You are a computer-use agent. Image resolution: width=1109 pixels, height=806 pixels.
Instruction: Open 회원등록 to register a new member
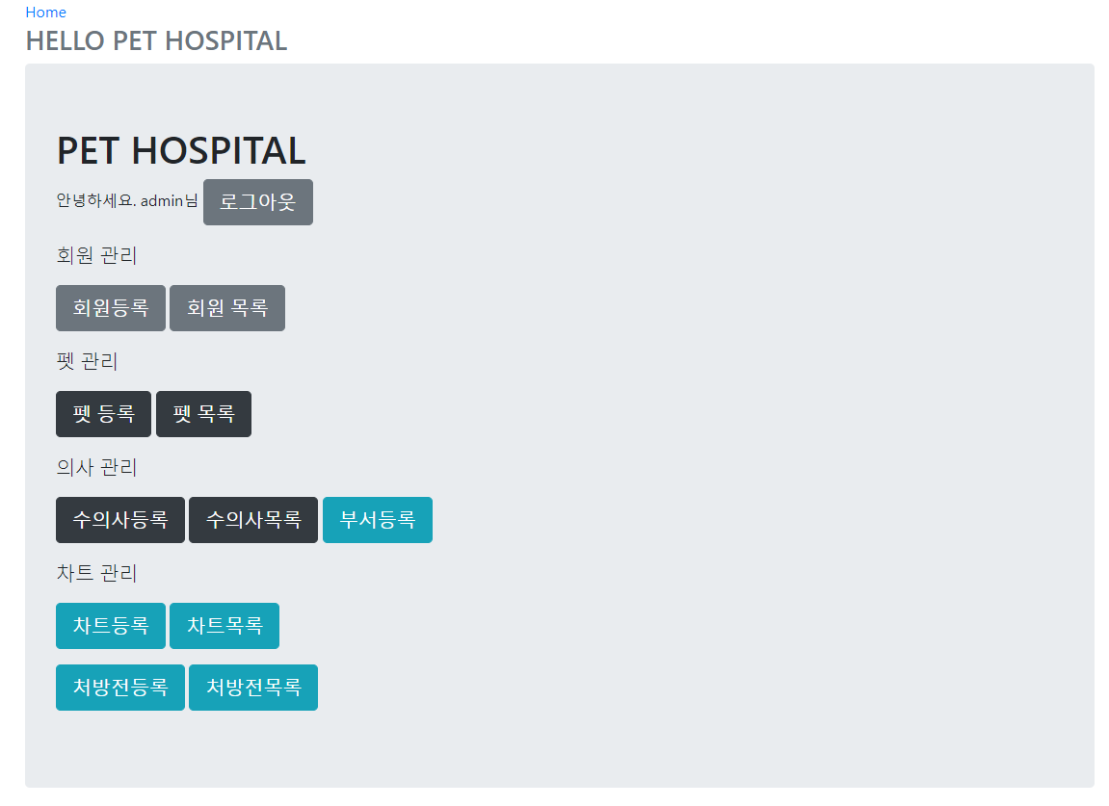tap(110, 308)
